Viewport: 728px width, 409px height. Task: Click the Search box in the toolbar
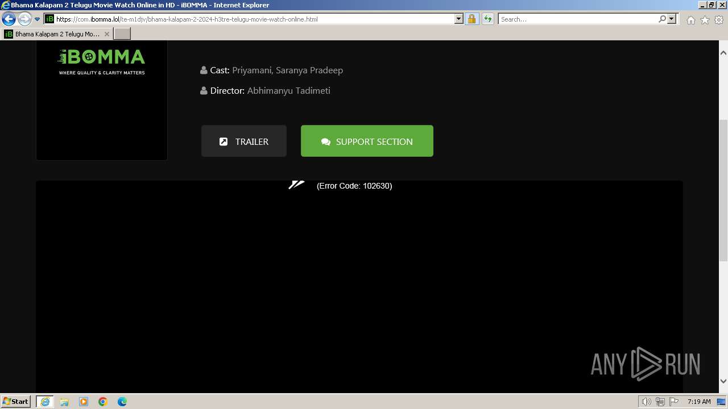point(577,19)
